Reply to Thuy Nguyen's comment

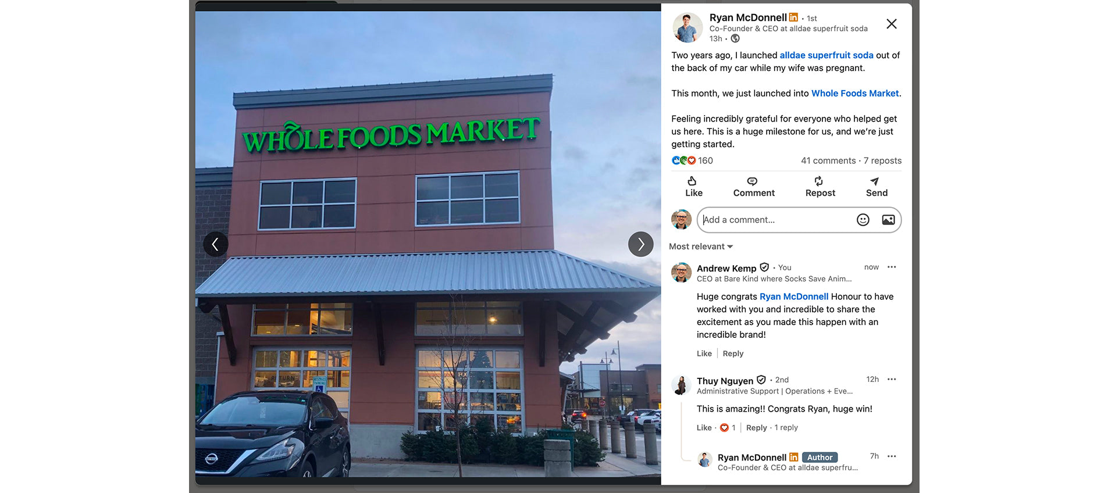pos(756,427)
